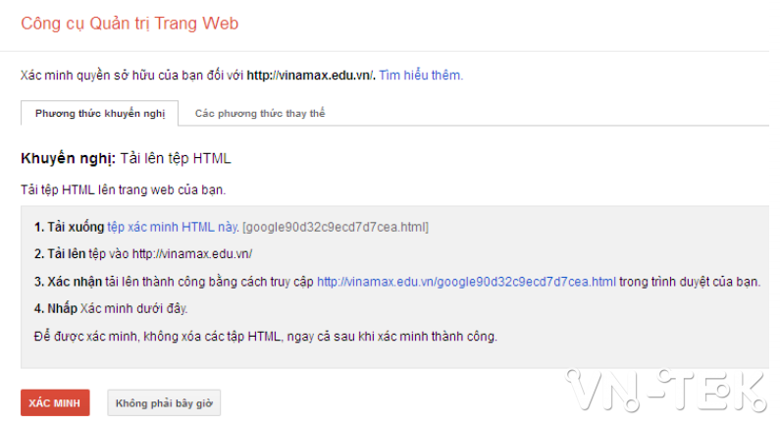Click the 'Không phải bây giờ' button
This screenshot has height=425, width=780.
tap(164, 402)
